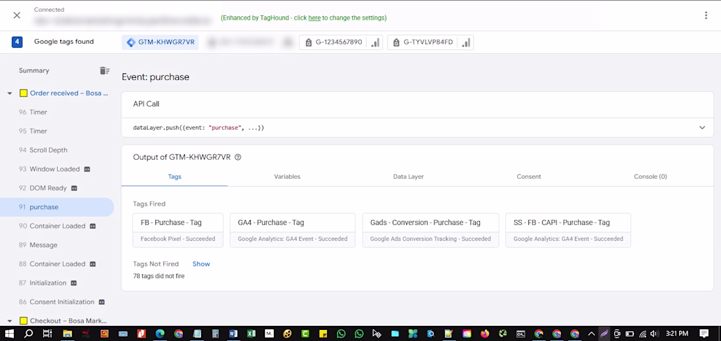Click the count badge before Google tags found

tap(17, 42)
